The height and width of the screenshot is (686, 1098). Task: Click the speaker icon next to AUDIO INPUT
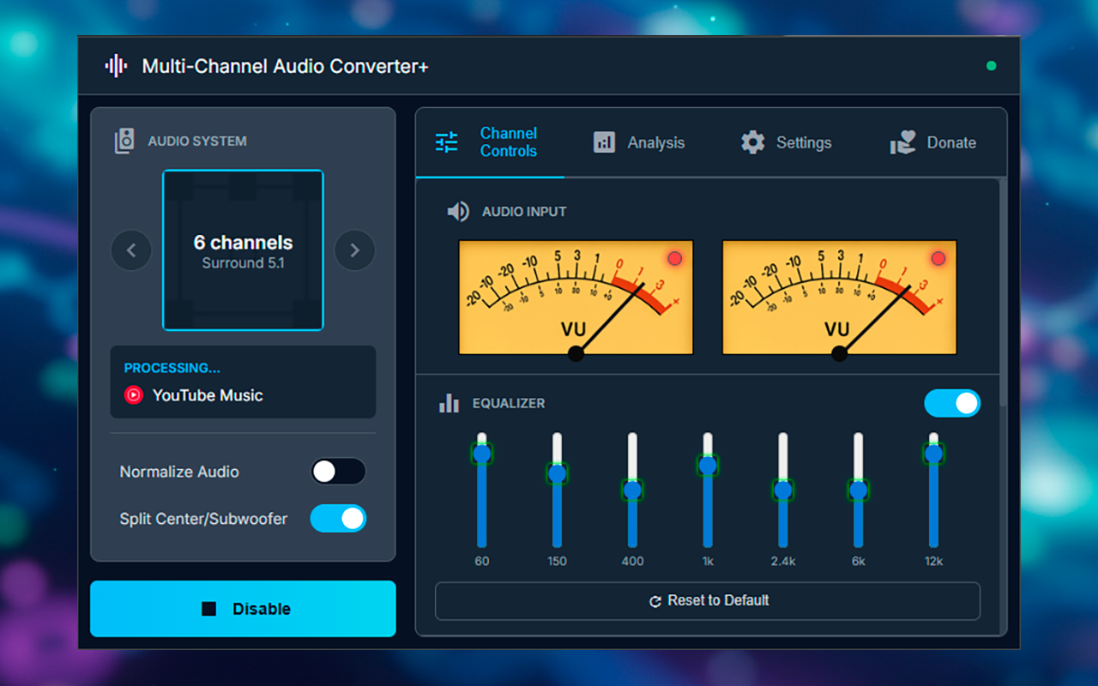pos(459,211)
